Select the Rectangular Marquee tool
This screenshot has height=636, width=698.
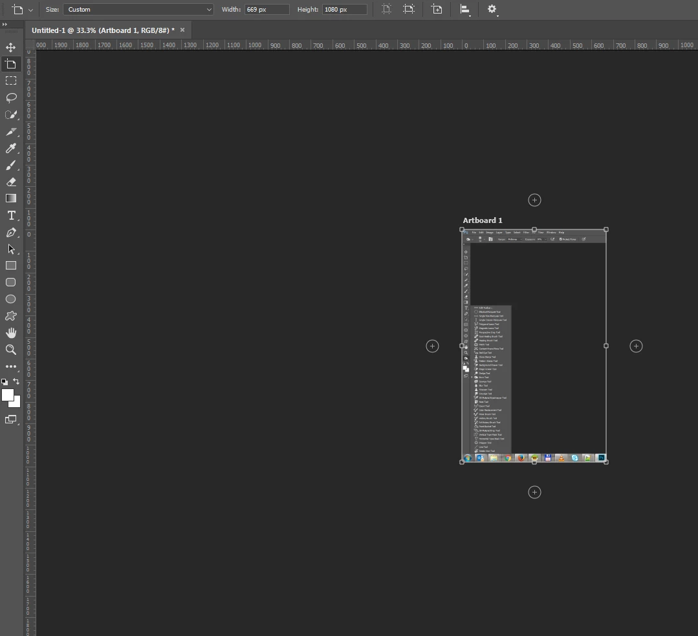click(11, 81)
